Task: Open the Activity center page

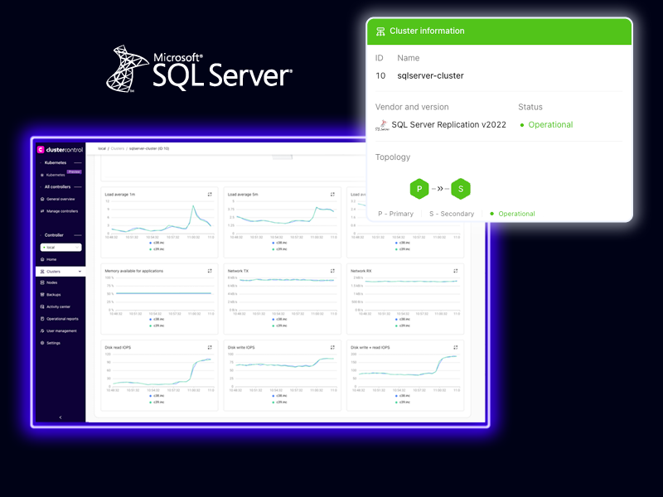Action: (x=58, y=306)
